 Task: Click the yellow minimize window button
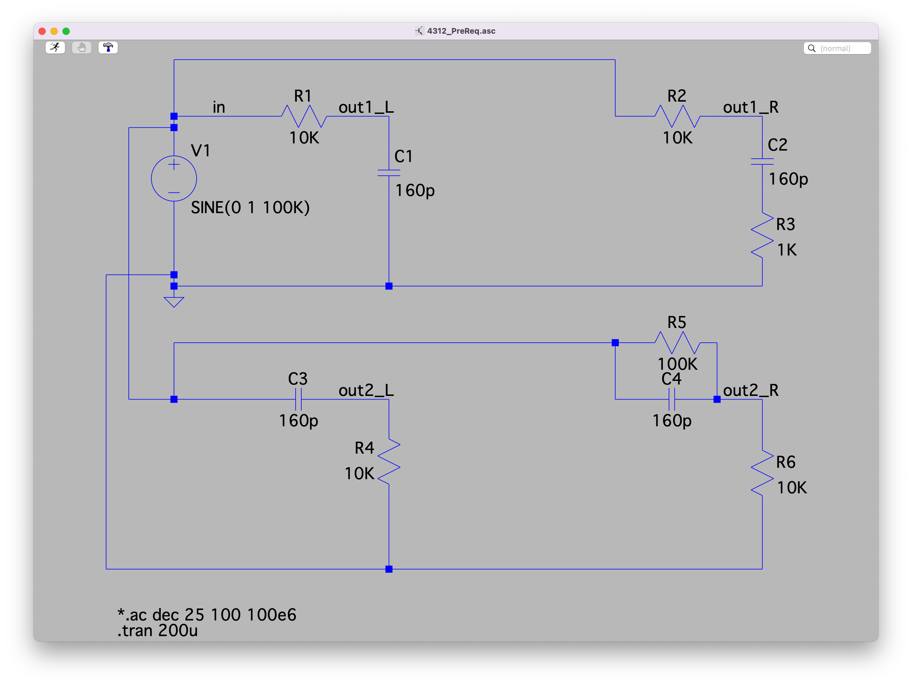pos(54,31)
